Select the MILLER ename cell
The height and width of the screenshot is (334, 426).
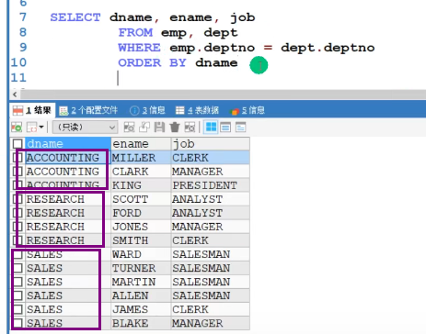point(141,158)
